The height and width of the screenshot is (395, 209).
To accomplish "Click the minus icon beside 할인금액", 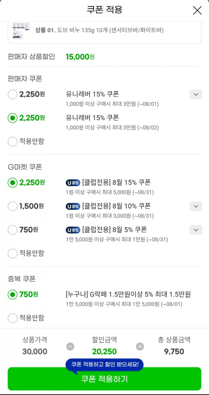I will coord(70,347).
